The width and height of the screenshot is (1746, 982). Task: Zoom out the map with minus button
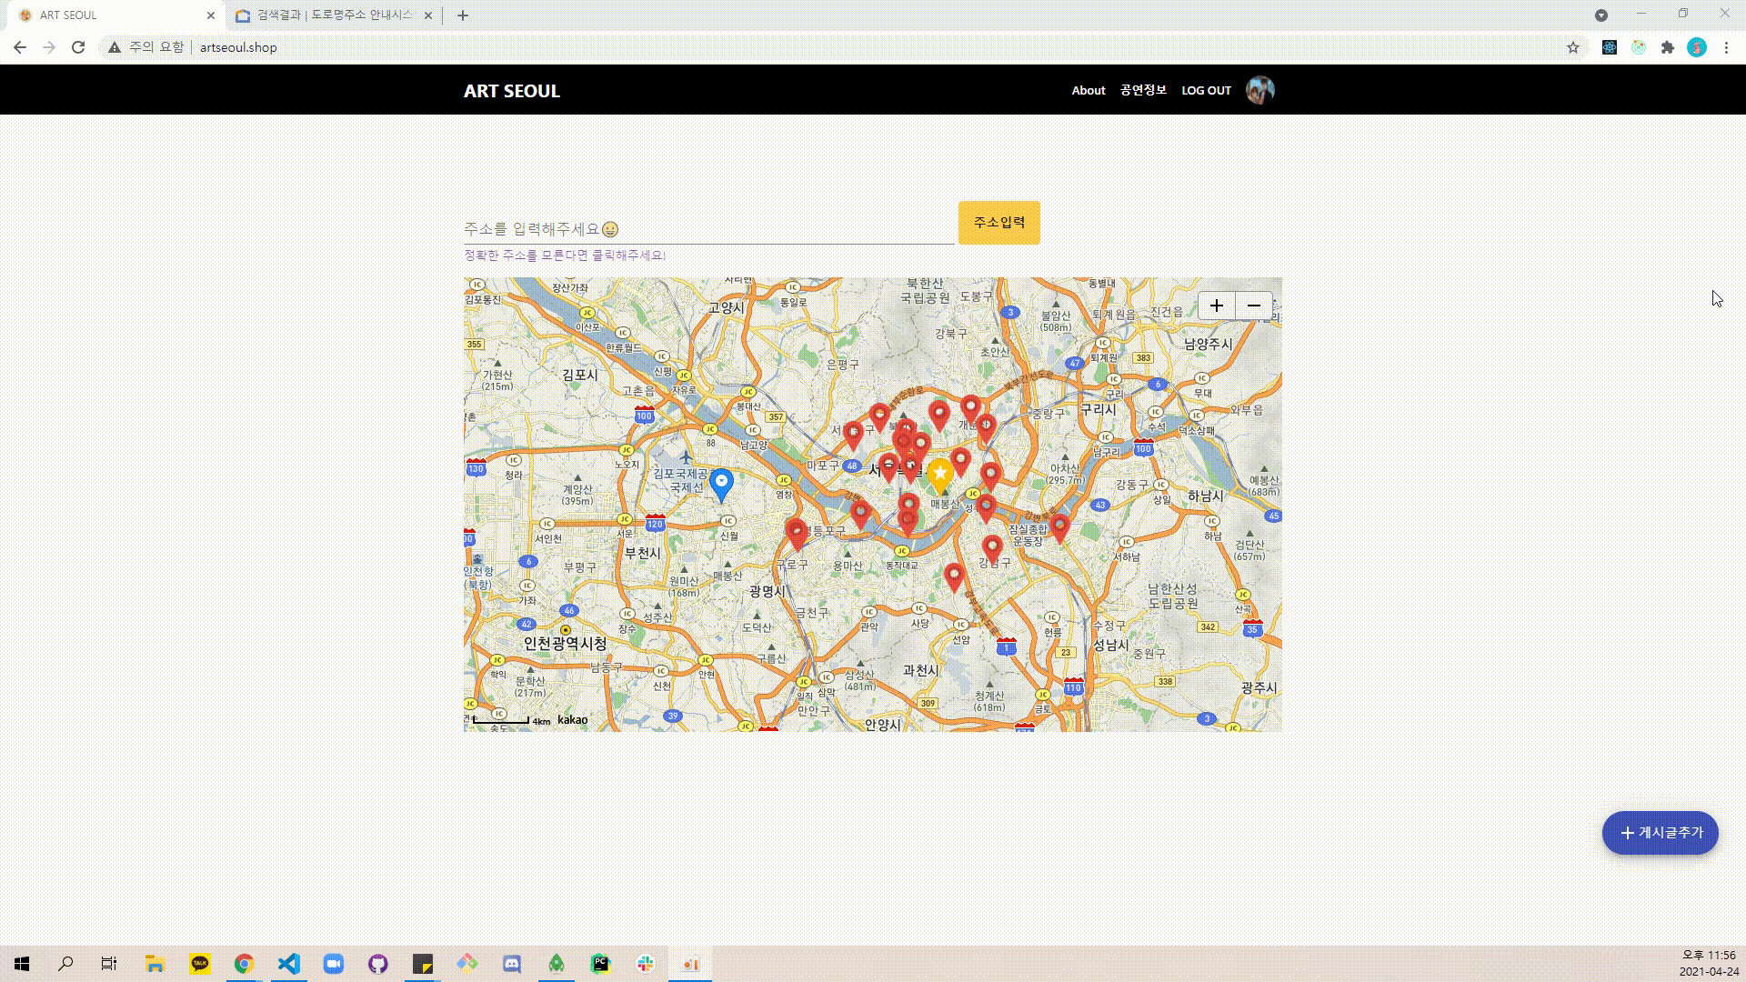click(x=1254, y=306)
